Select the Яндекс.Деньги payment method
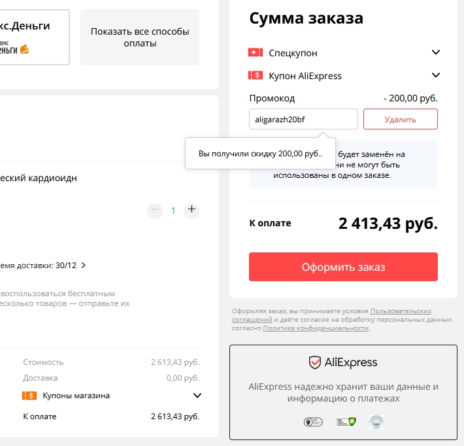 (x=34, y=37)
